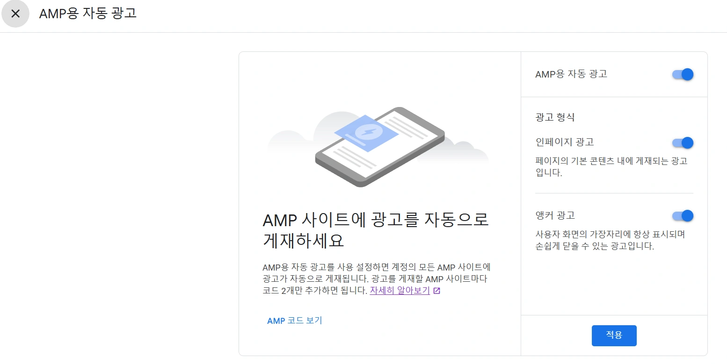Disable the 인페이지 광고 switch
727x364 pixels.
683,143
